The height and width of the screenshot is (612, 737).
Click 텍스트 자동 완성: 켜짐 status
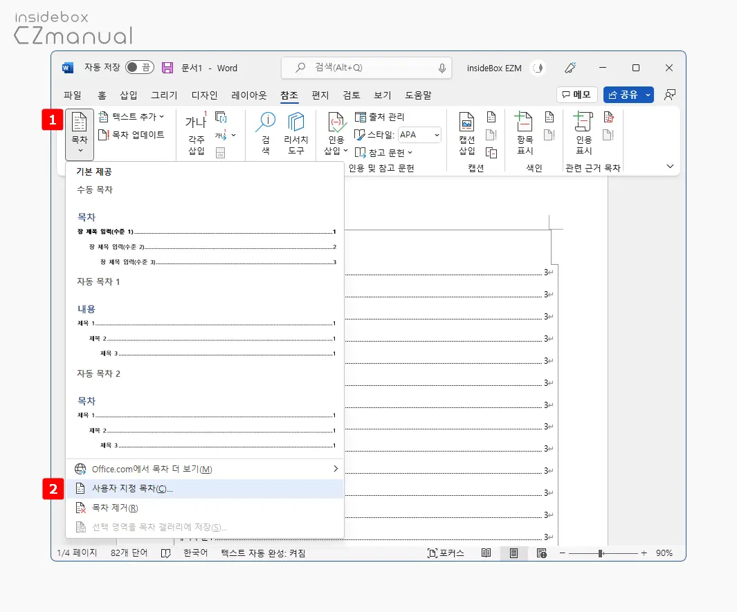263,553
